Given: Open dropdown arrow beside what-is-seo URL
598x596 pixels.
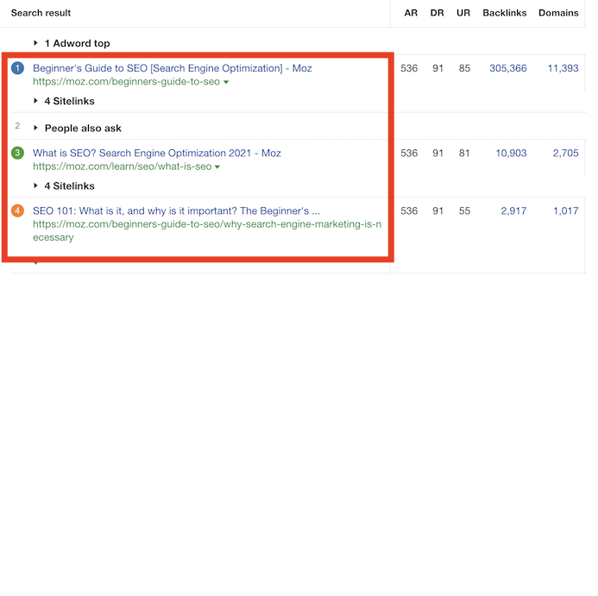Looking at the screenshot, I should coord(217,167).
